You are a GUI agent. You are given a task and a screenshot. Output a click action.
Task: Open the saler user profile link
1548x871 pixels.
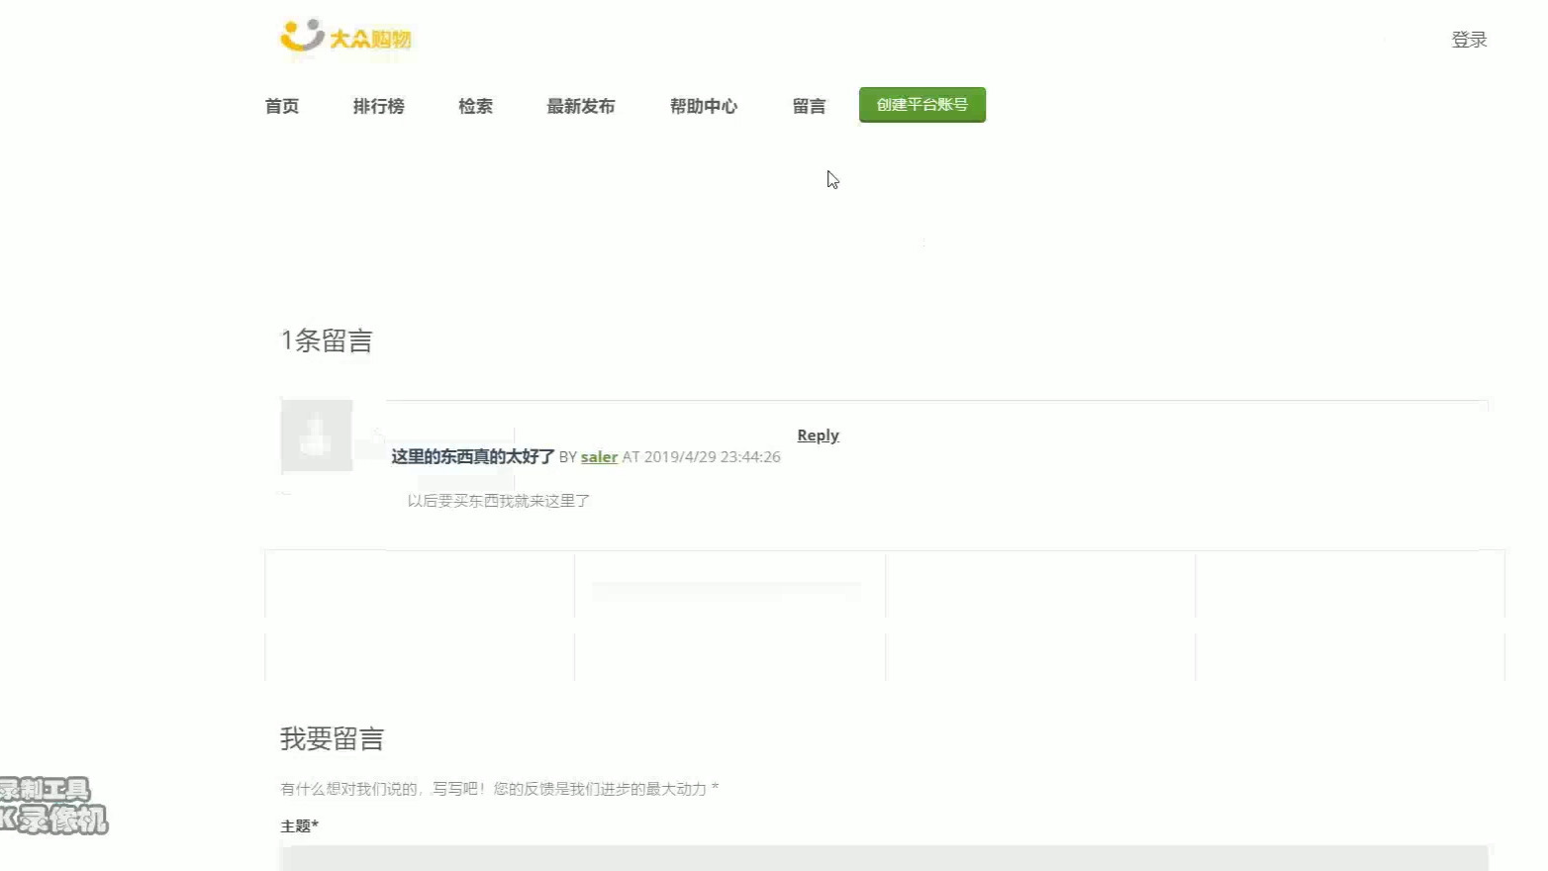click(x=599, y=456)
